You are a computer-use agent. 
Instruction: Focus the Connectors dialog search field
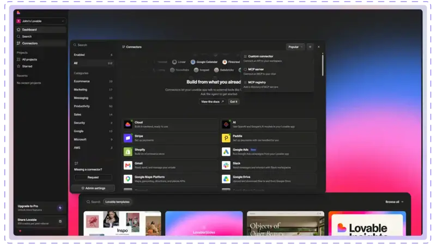pos(93,45)
